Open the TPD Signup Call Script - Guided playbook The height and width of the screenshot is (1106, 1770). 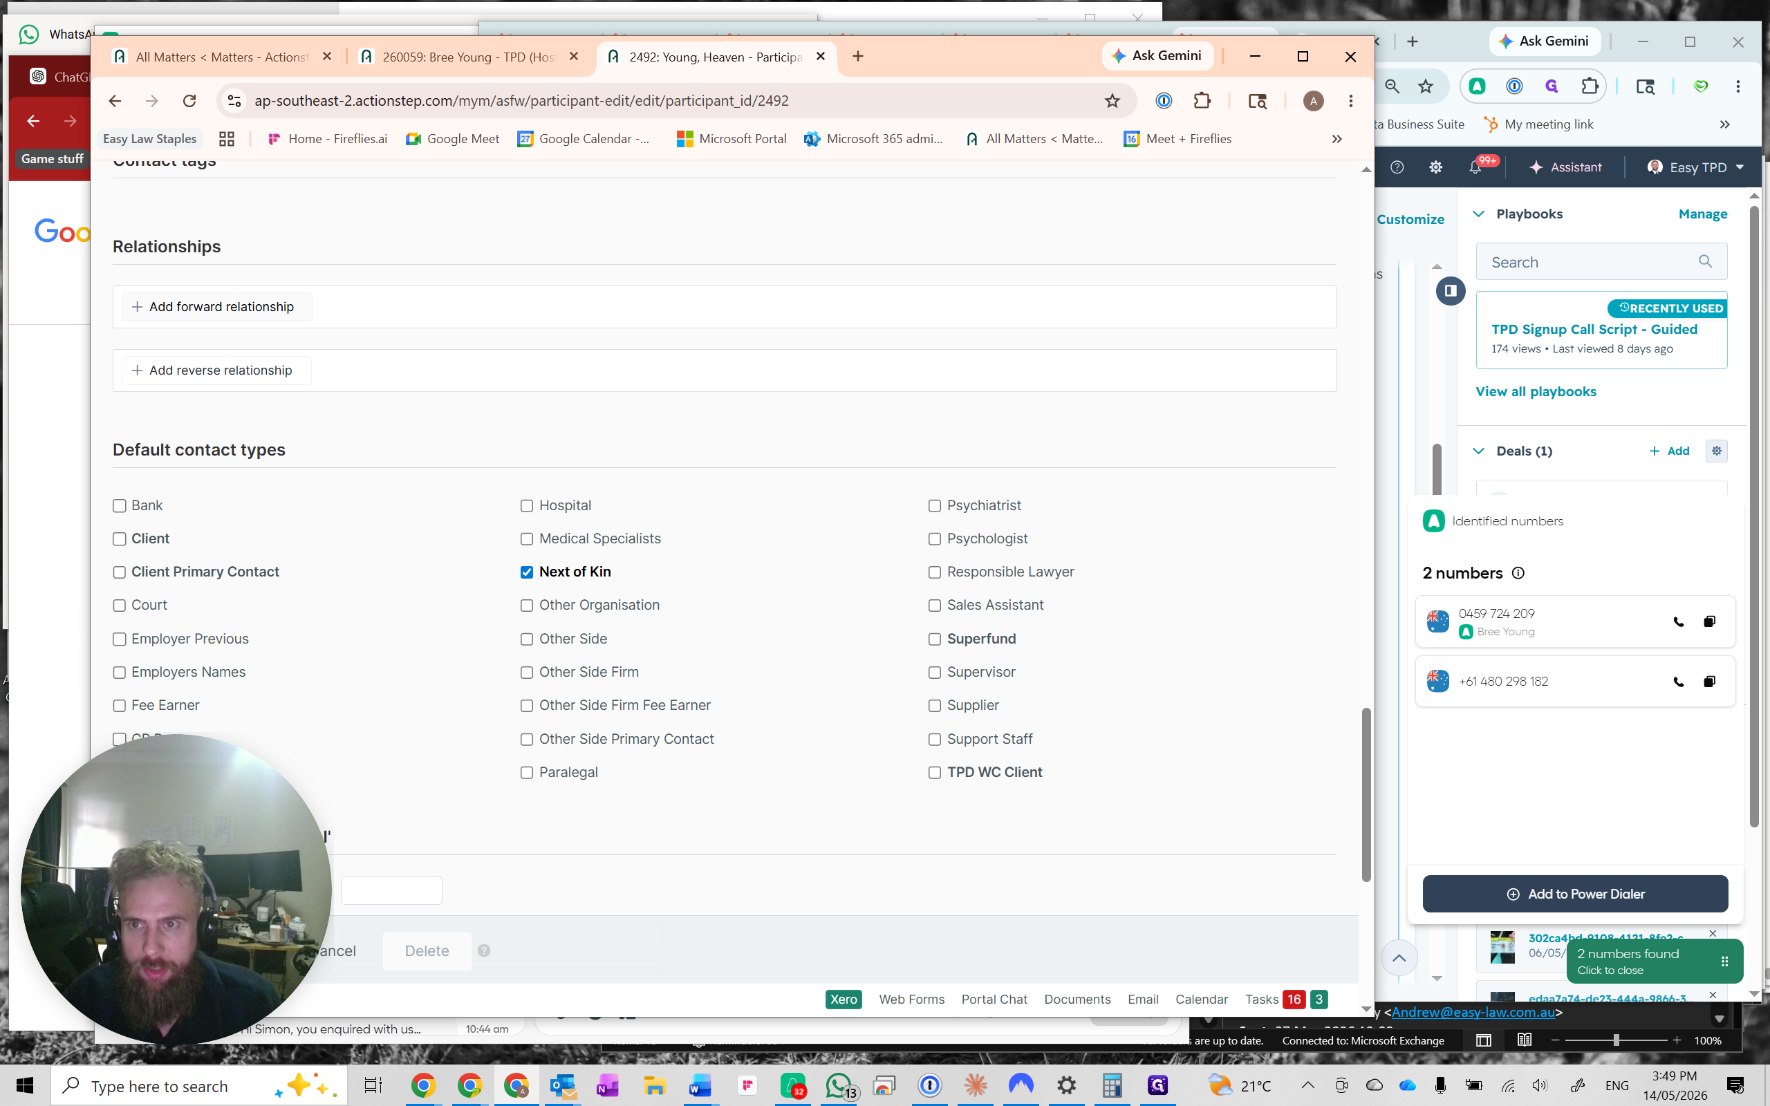tap(1594, 329)
